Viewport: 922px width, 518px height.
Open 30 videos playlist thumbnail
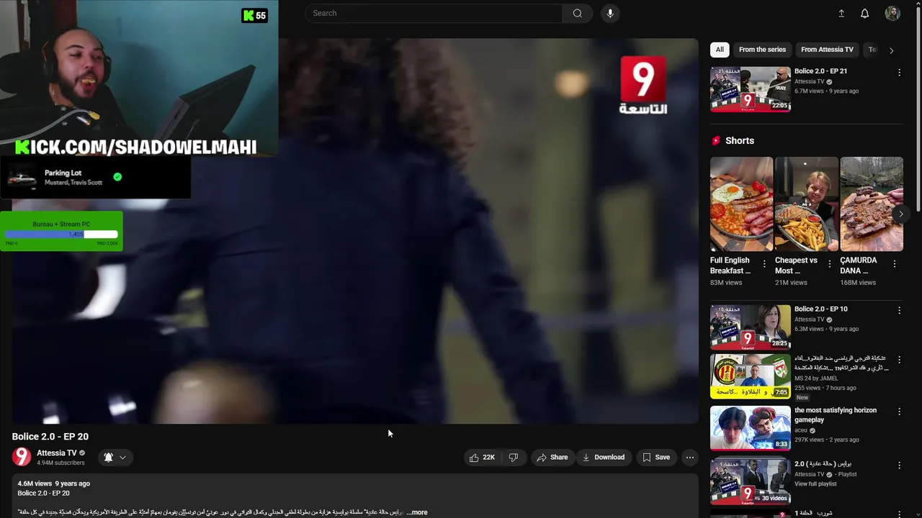(751, 481)
